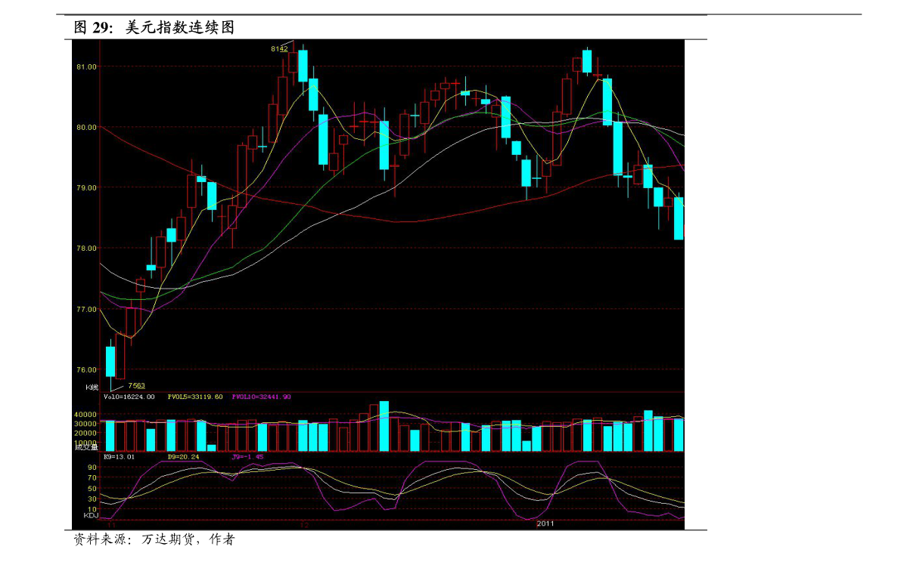
Task: Select the Vol0=16224.00 volume readout
Action: point(129,397)
